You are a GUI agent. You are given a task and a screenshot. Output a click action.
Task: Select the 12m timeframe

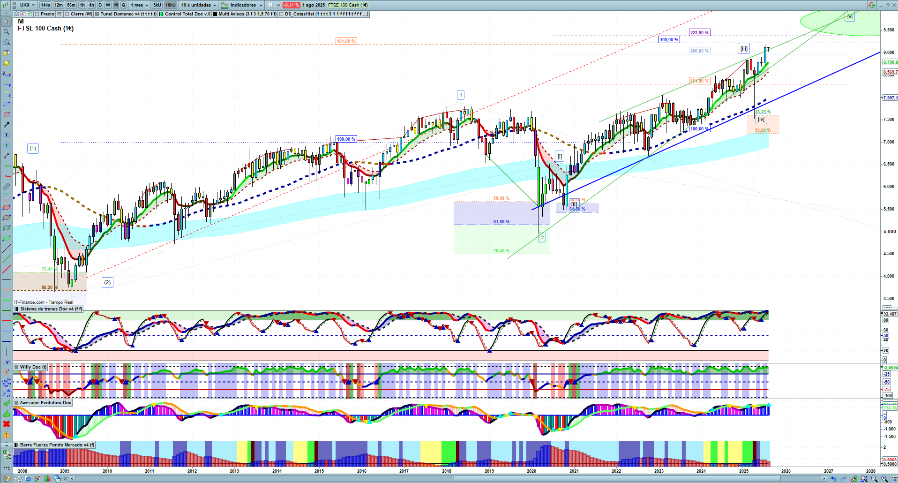click(x=59, y=5)
